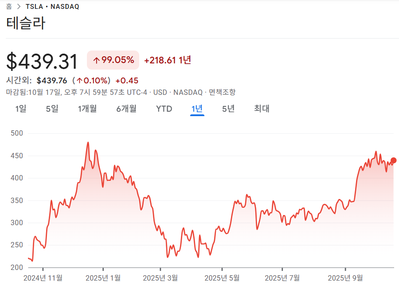Click the up arrow beside 0.10% after-hours
Screen dimensions: 399x289
[x=79, y=81]
